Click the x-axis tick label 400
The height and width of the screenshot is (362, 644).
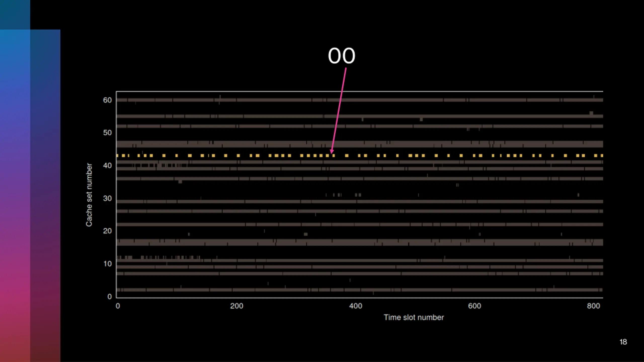(x=356, y=306)
